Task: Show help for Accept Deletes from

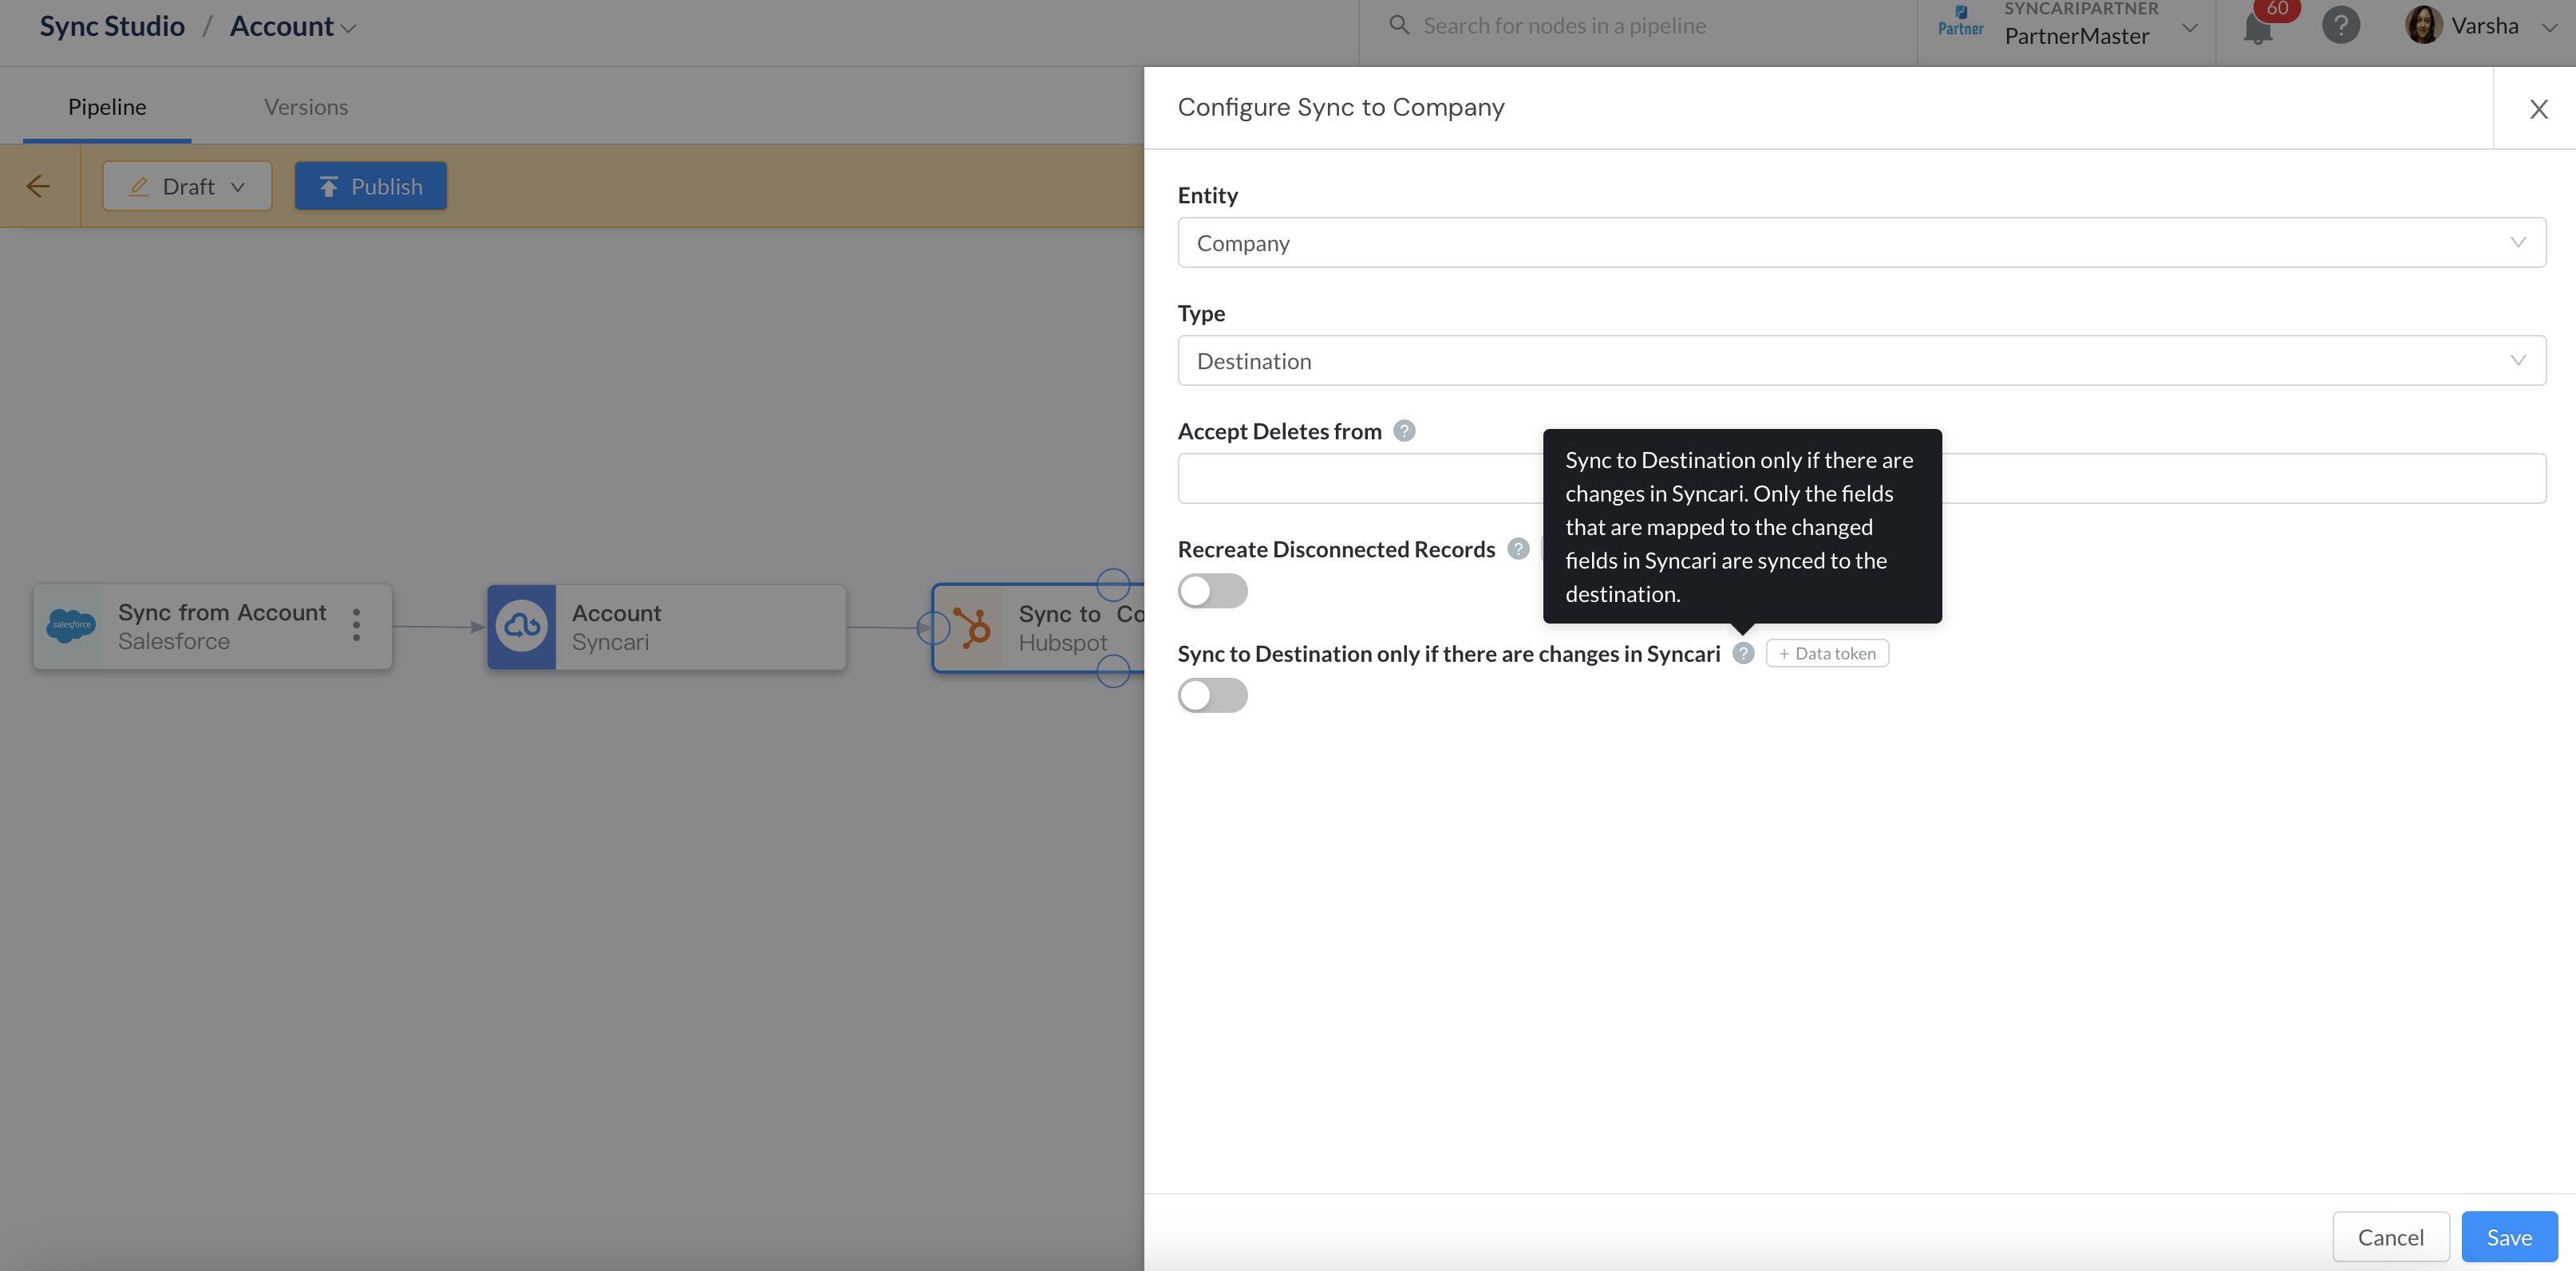Action: pos(1404,431)
